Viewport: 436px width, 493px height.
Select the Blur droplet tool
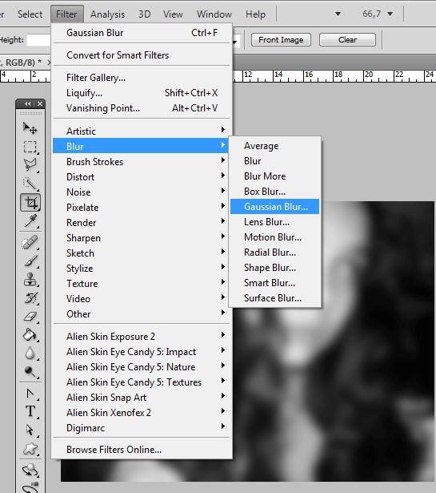click(30, 353)
